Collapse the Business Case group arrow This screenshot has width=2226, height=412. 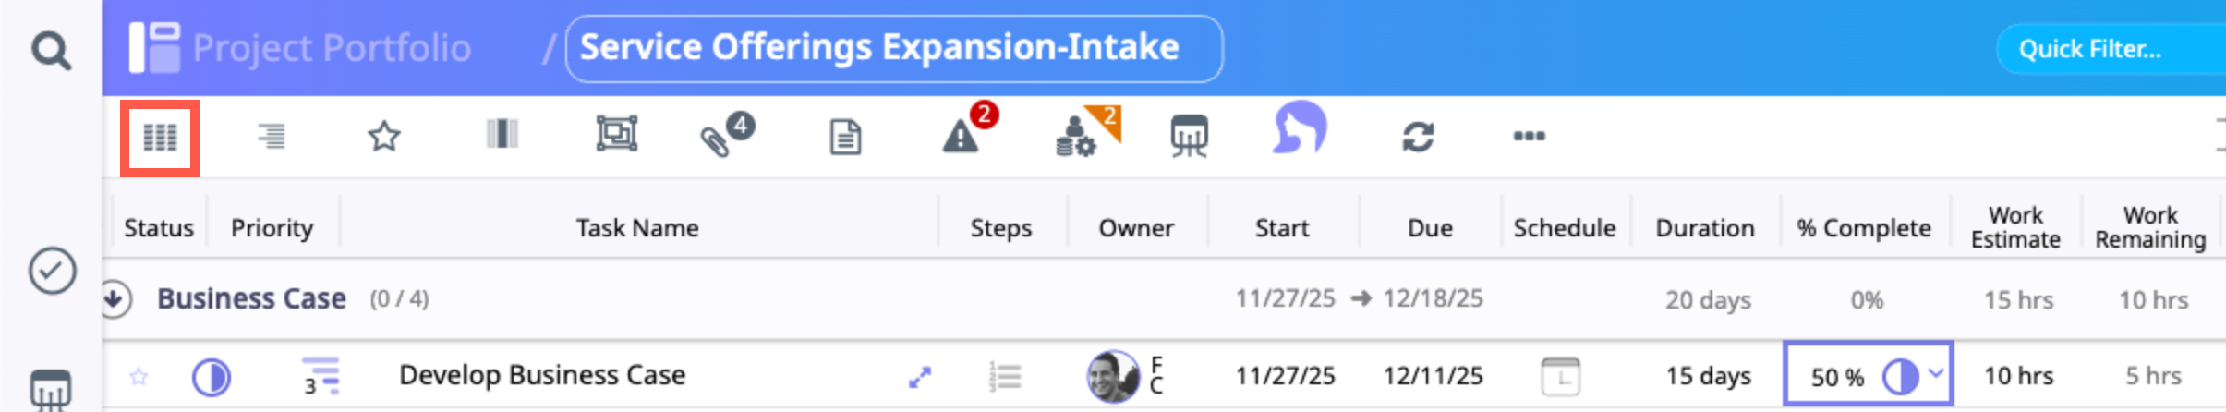115,298
